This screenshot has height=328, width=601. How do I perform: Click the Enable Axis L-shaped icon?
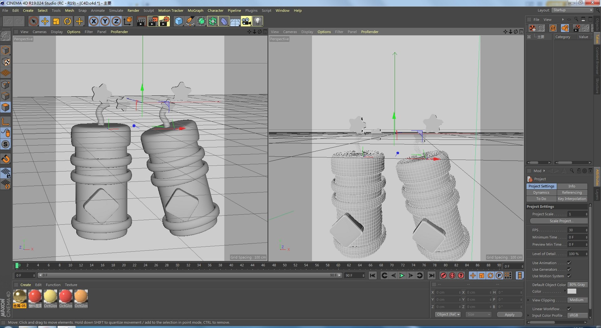click(x=6, y=121)
